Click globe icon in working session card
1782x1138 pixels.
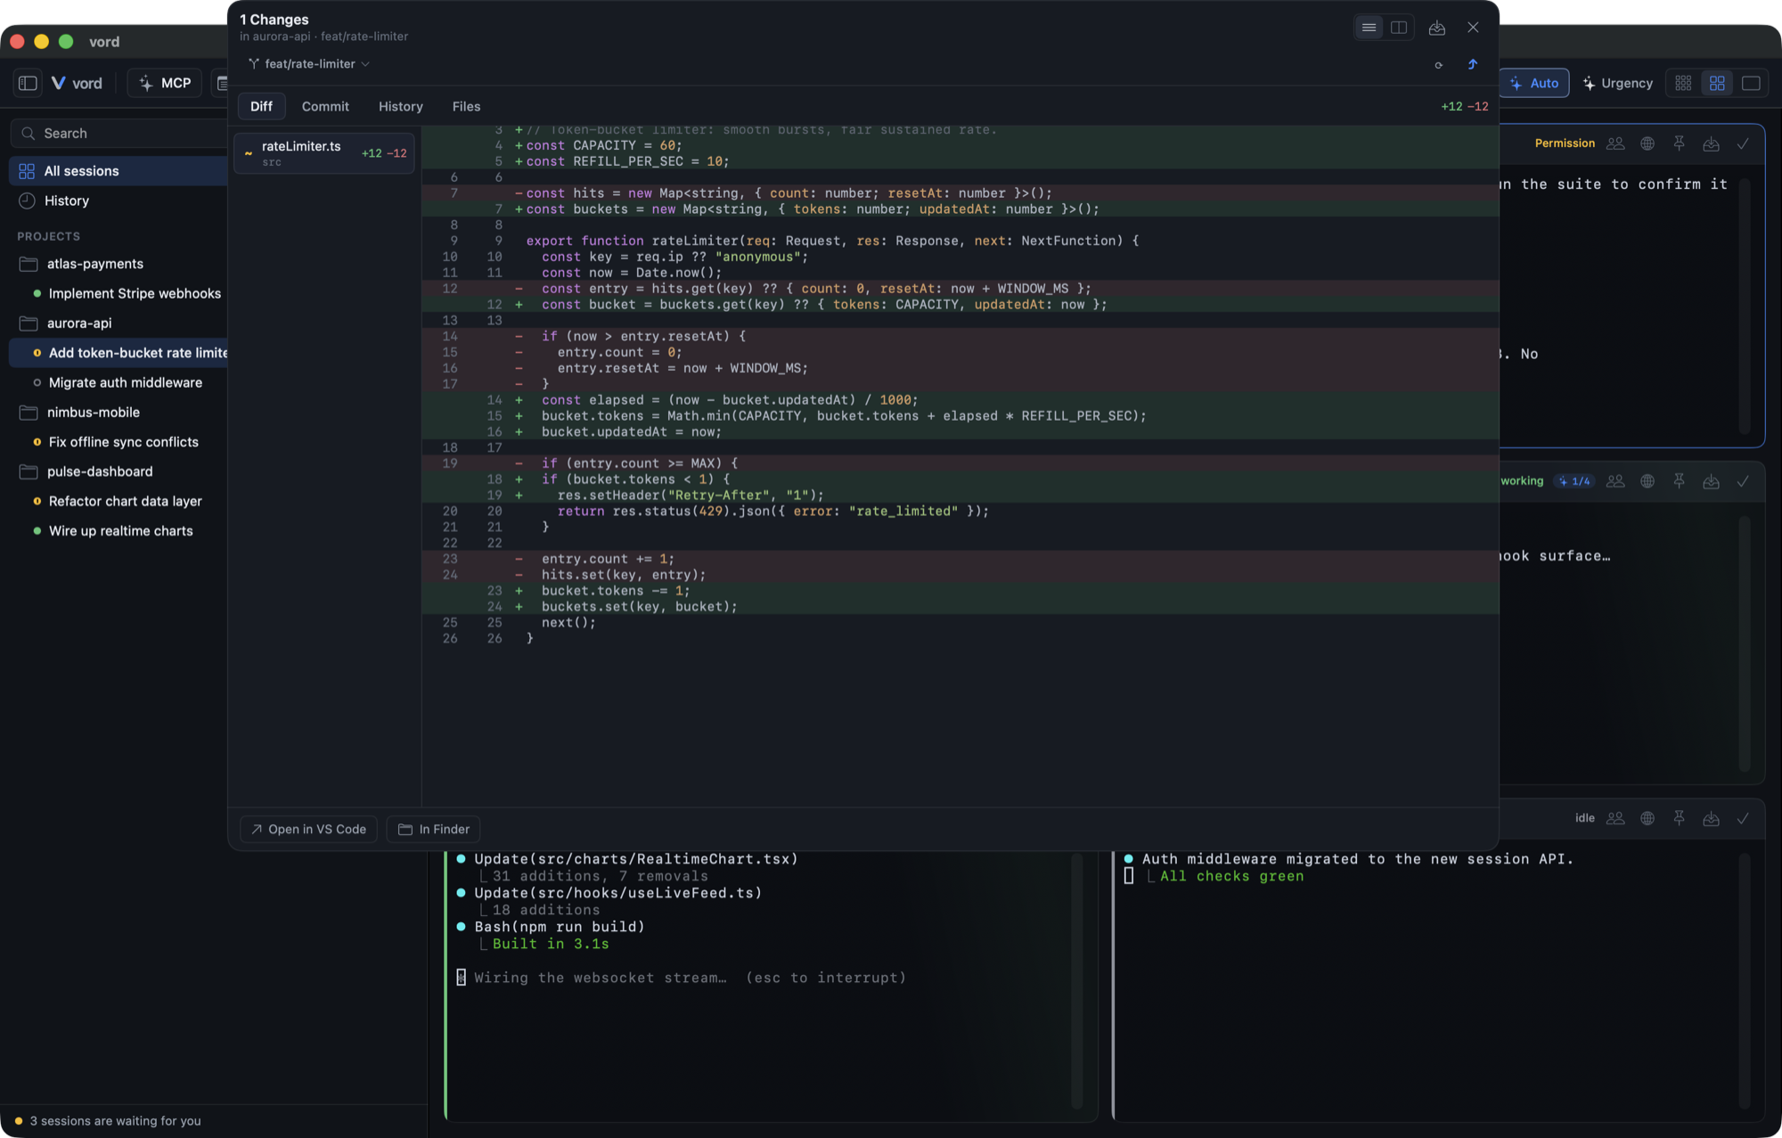coord(1647,481)
